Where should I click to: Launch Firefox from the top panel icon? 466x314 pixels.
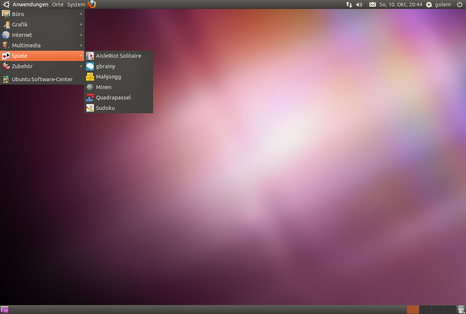(x=92, y=4)
